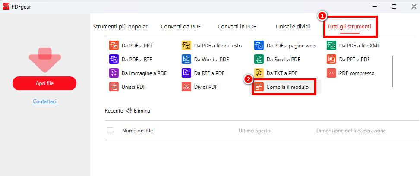Select the Da PDF a file XML icon

(332, 45)
